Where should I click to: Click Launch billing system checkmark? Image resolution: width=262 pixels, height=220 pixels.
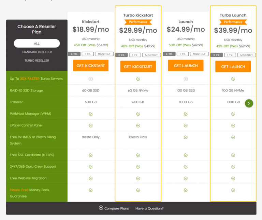tap(186, 137)
